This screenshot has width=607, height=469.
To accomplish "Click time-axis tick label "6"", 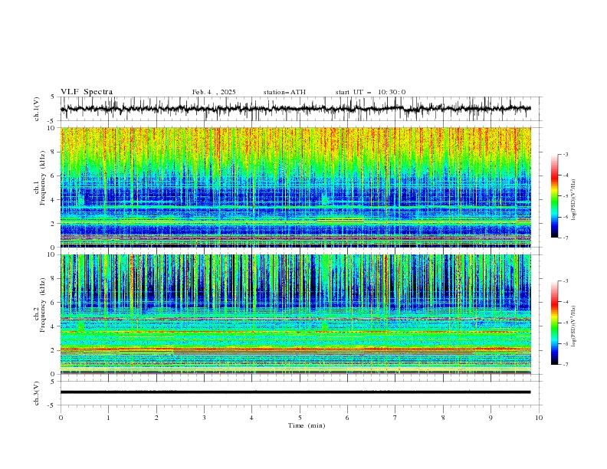I will point(347,418).
